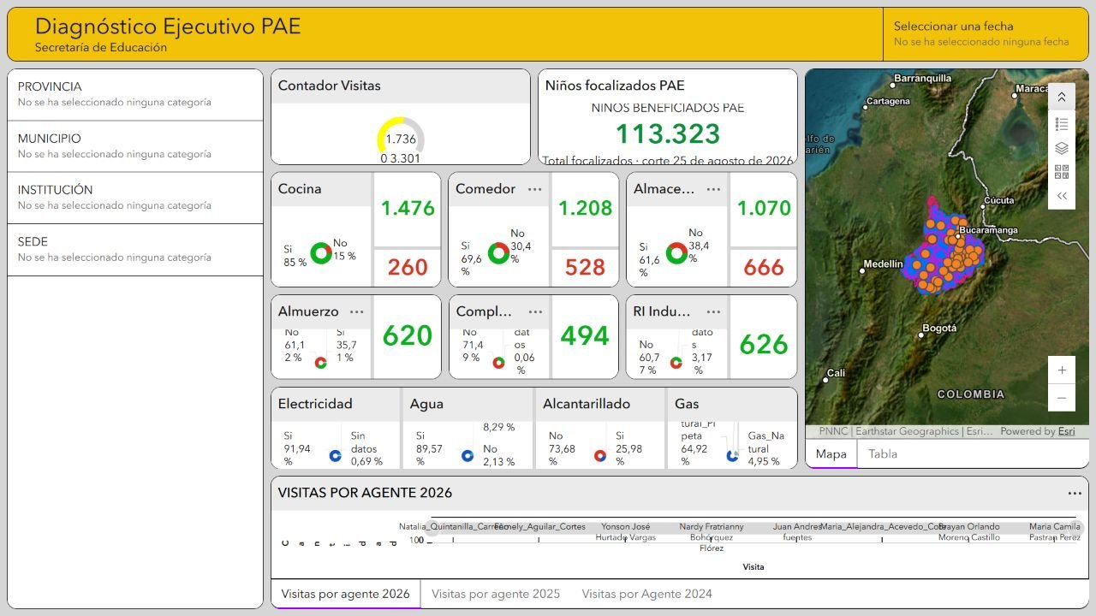This screenshot has width=1096, height=616.
Task: Select the Visitas por Agente 2024 tab
Action: click(646, 594)
